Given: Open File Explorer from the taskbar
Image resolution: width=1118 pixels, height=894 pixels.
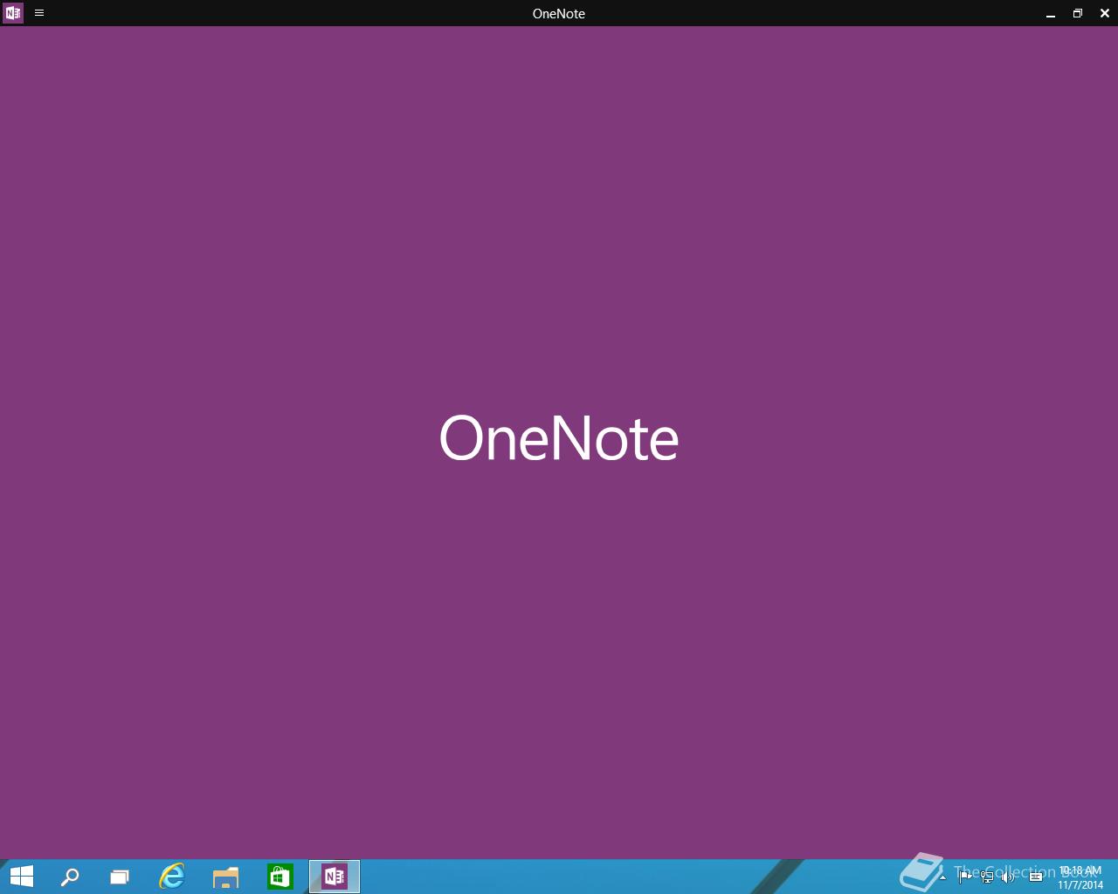Looking at the screenshot, I should point(225,877).
